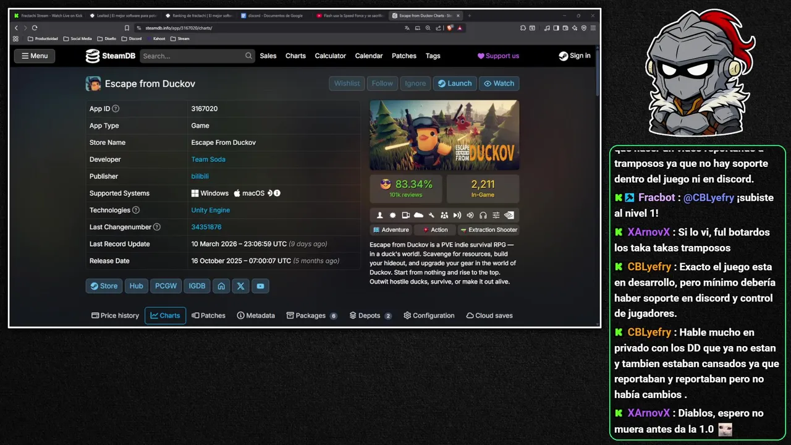Viewport: 791px width, 445px height.
Task: Open the Charts item in top navigation
Action: click(295, 56)
